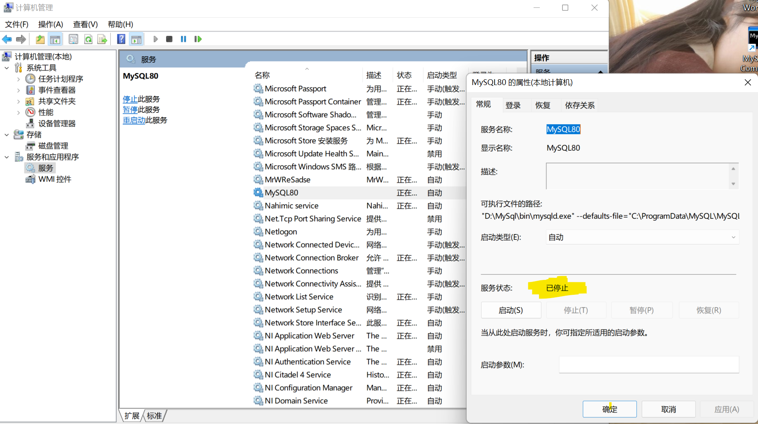Click the Export list toolbar icon

[102, 39]
